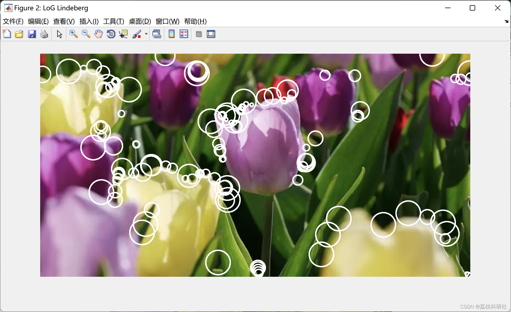The height and width of the screenshot is (312, 511).
Task: Maximize the Figure 2 window
Action: click(472, 8)
